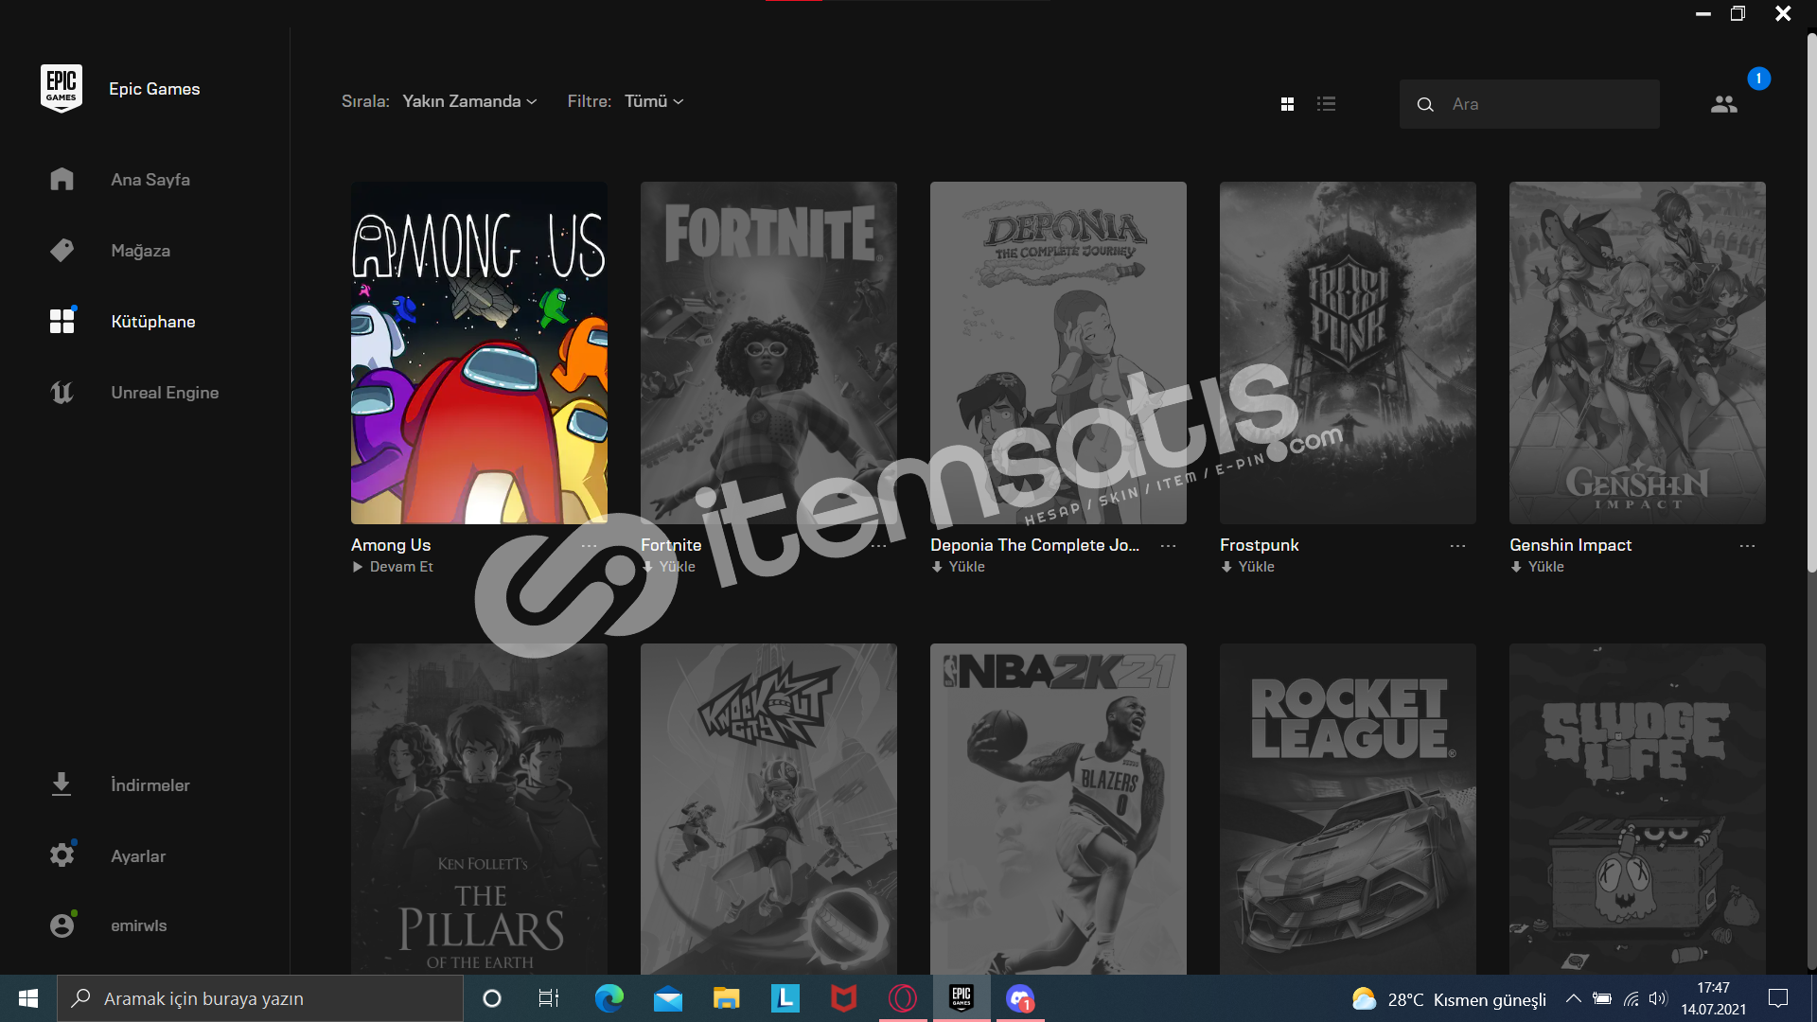Click the library vertical scrollbar
The width and height of the screenshot is (1817, 1022).
(1811, 303)
